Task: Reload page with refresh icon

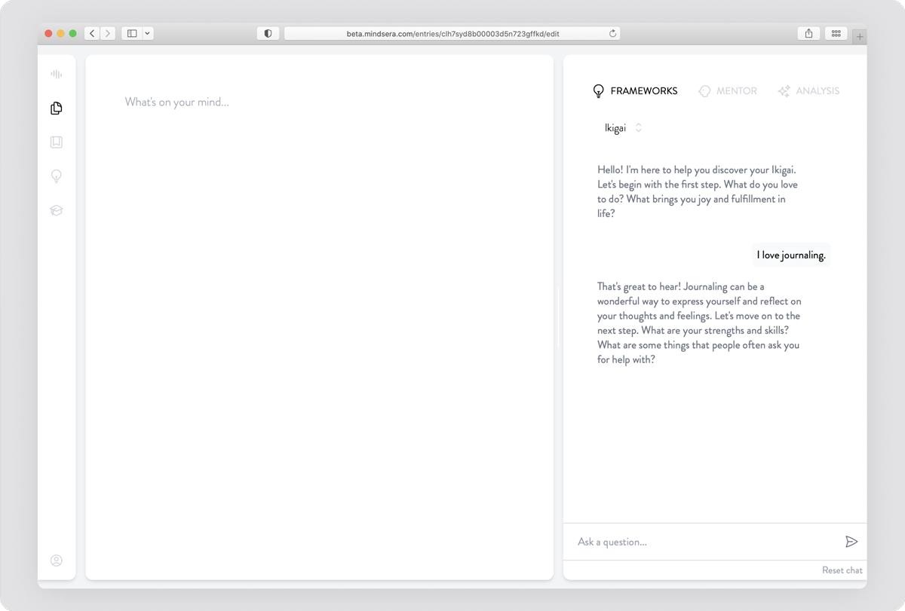Action: tap(612, 33)
